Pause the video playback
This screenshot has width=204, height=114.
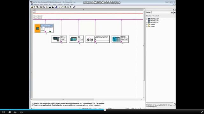[x=4, y=112]
